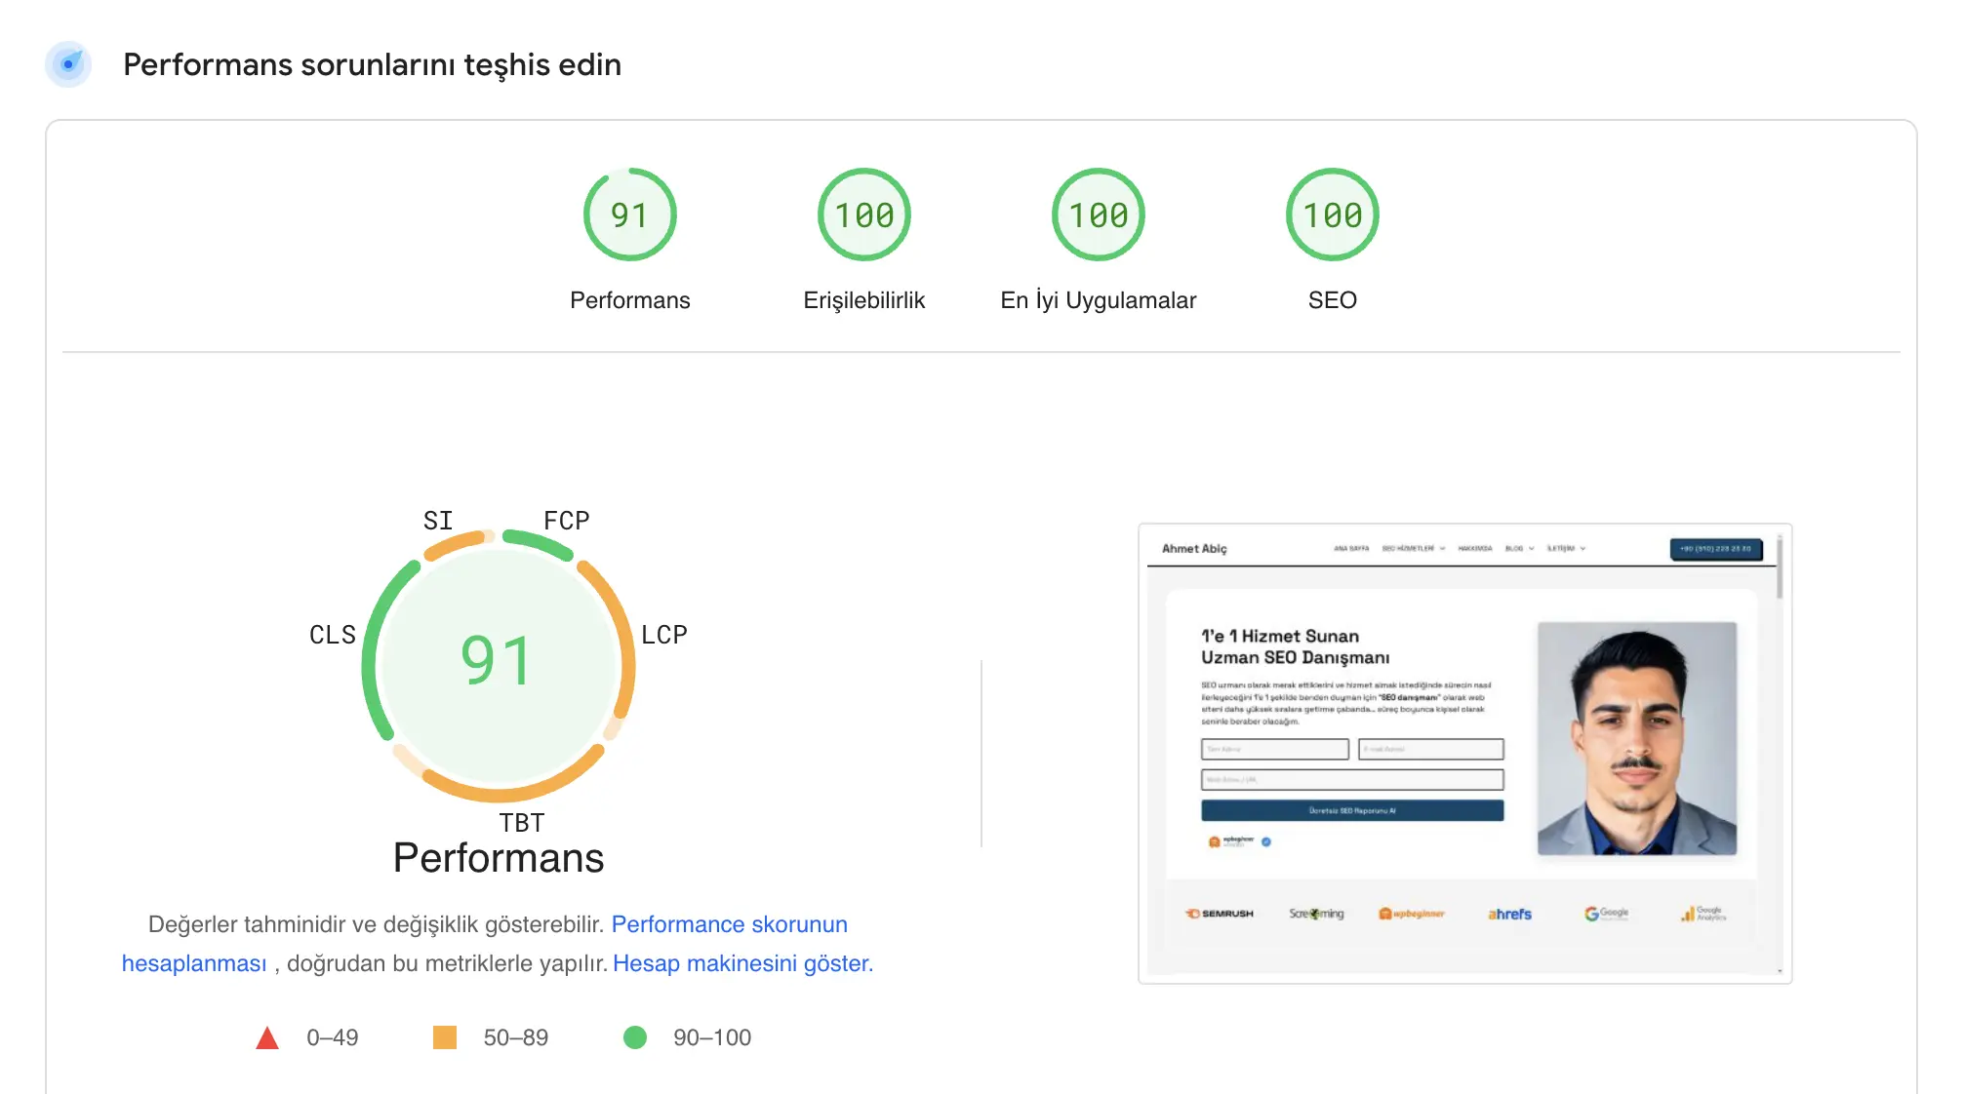The width and height of the screenshot is (1963, 1094).
Task: Select the CLS metric label on dial
Action: (333, 635)
